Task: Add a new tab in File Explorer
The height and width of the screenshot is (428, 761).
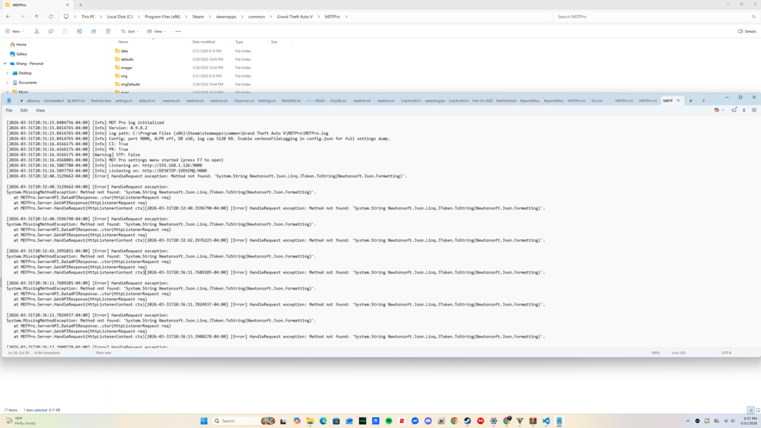Action: [81, 5]
